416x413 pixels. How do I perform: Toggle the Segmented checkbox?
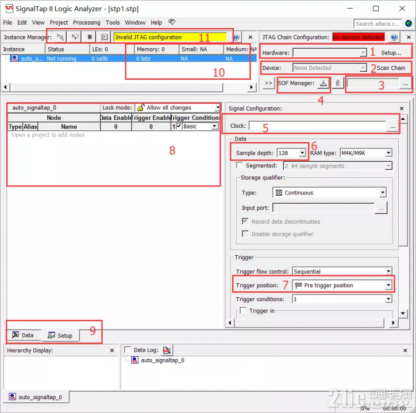[x=240, y=165]
